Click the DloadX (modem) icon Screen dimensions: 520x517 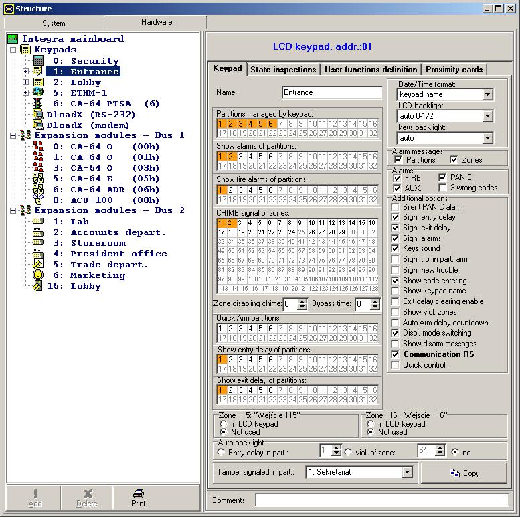[38, 125]
